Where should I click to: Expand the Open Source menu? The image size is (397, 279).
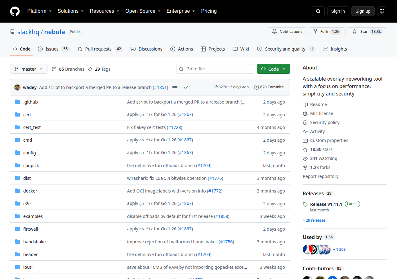tap(143, 11)
